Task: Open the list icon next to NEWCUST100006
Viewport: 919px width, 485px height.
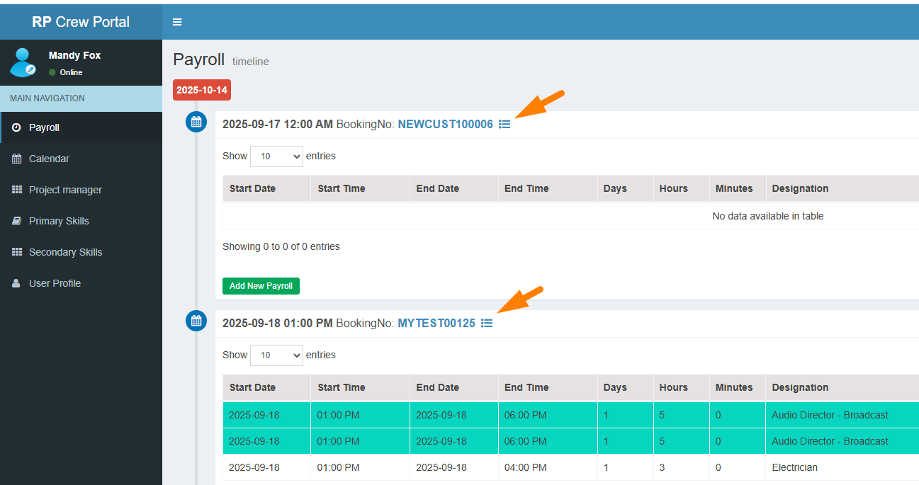Action: click(x=504, y=124)
